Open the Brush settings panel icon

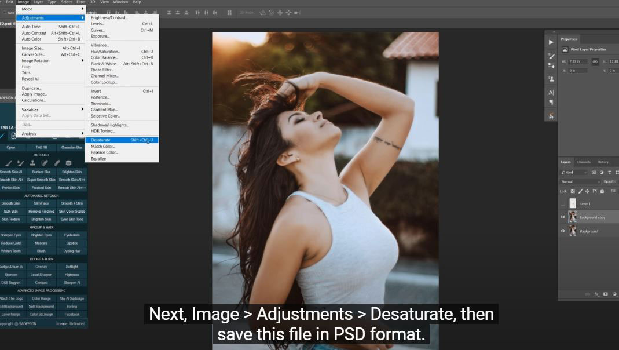coord(551,56)
